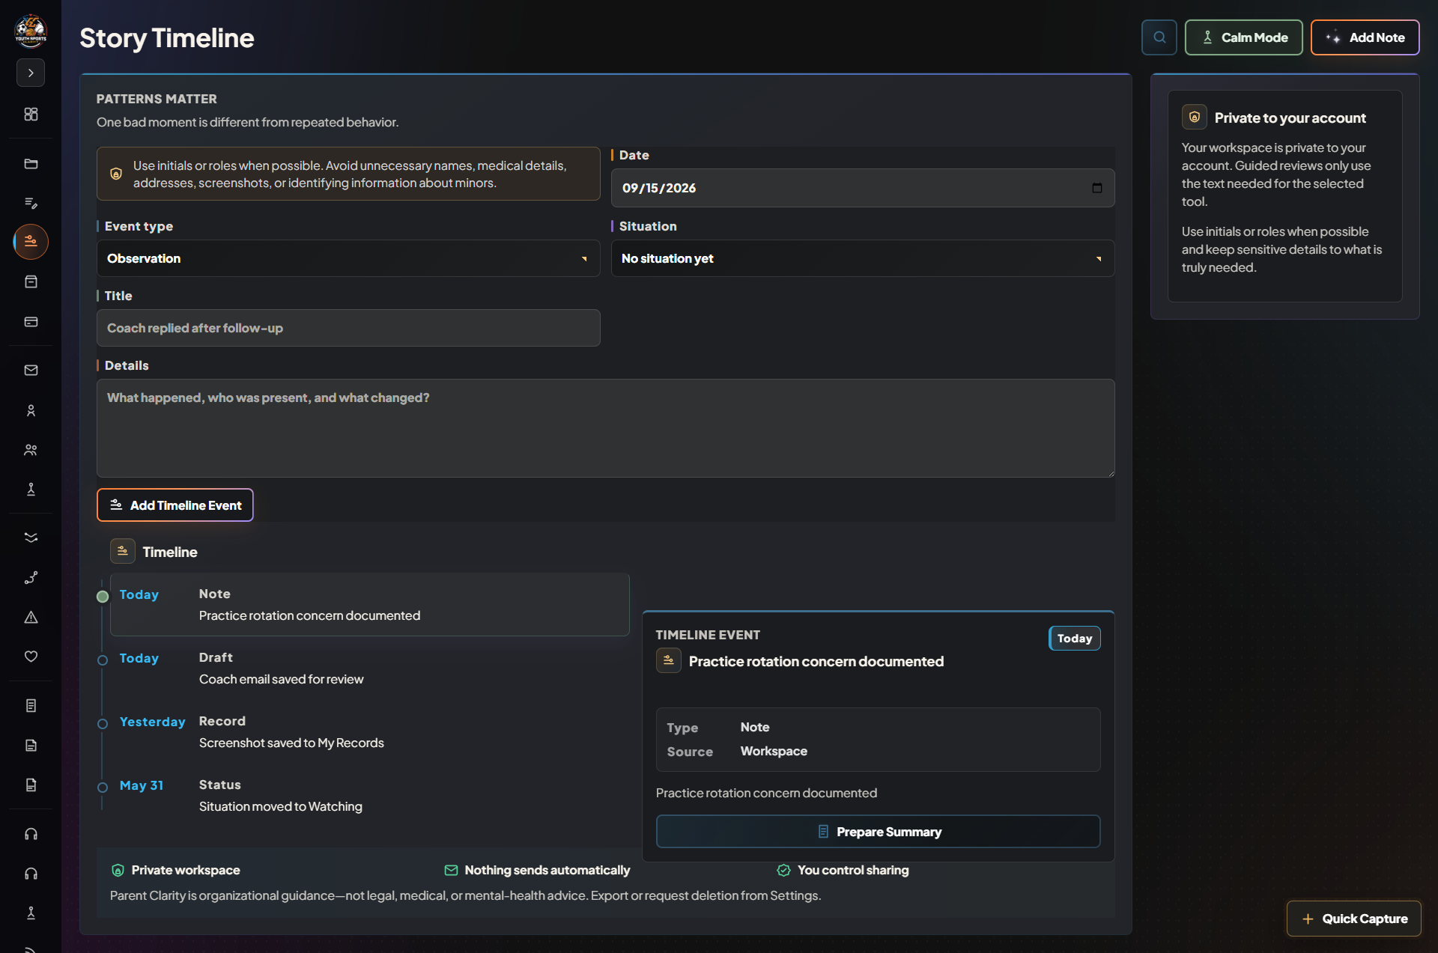Select the Today Draft timeline marker dot
The height and width of the screenshot is (953, 1438).
103,660
